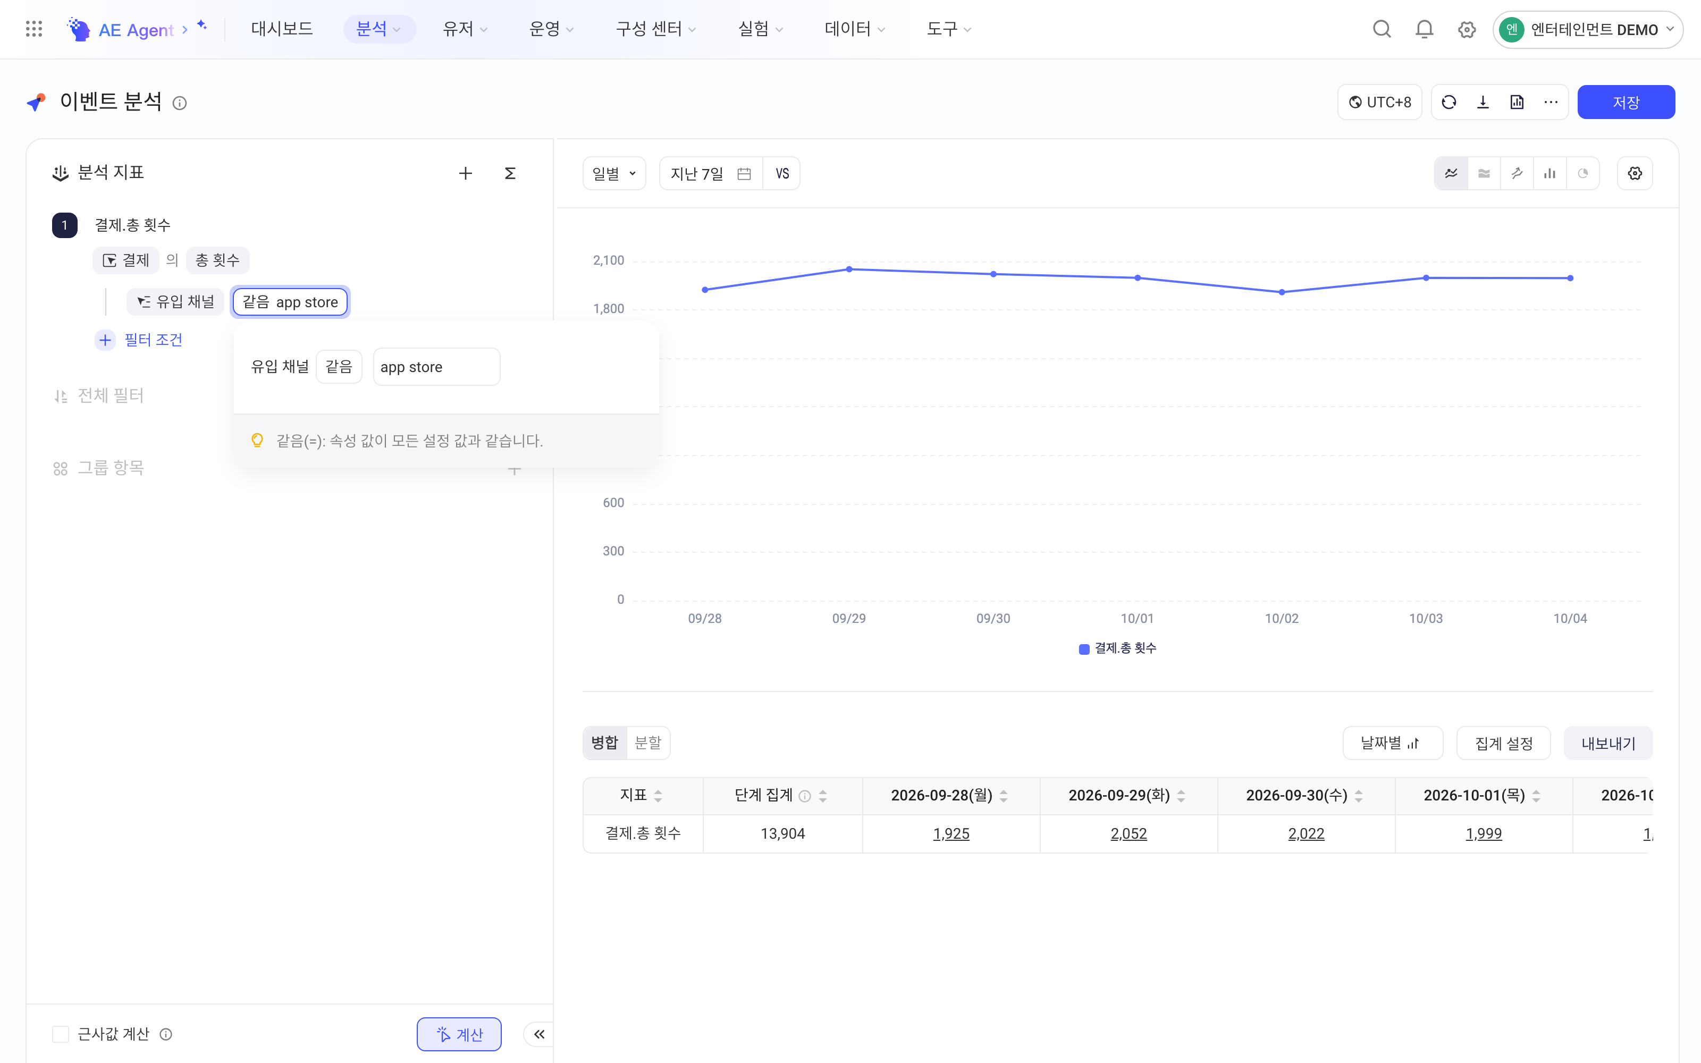Click the refresh icon next to UTC+8
Screen dimensions: 1701x1063
point(1449,102)
